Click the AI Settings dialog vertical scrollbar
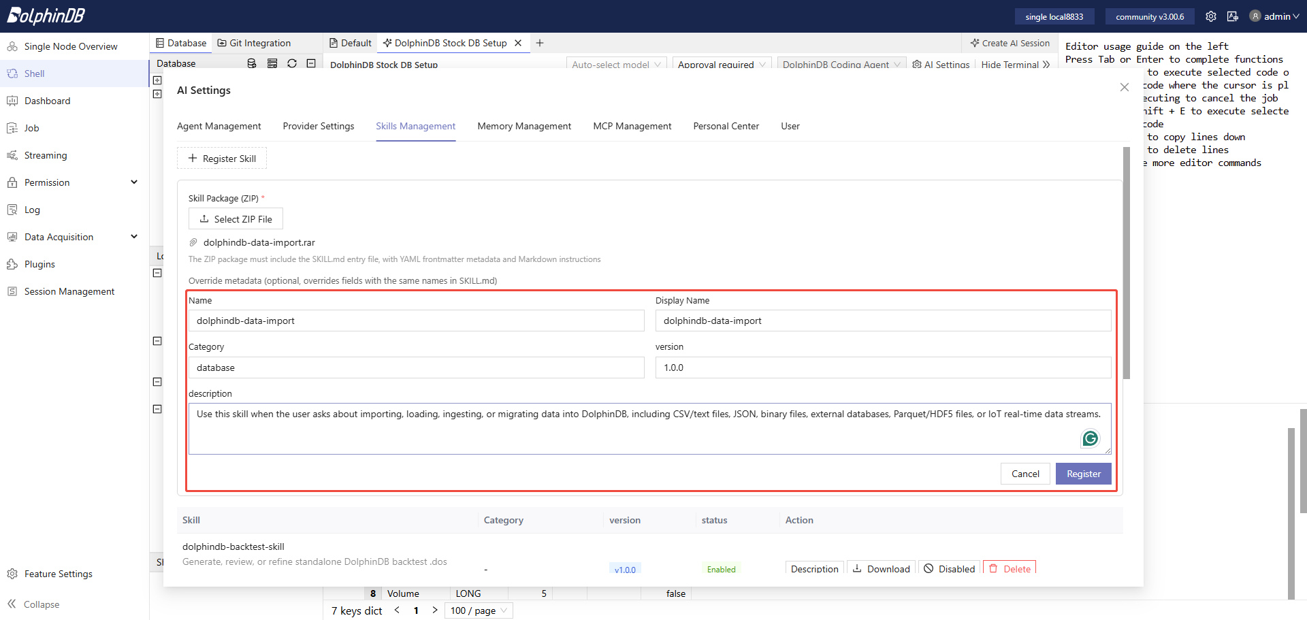The height and width of the screenshot is (620, 1307). [1127, 263]
